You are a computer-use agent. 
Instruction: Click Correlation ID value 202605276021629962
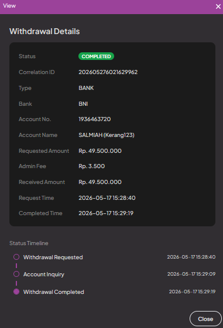click(x=108, y=72)
